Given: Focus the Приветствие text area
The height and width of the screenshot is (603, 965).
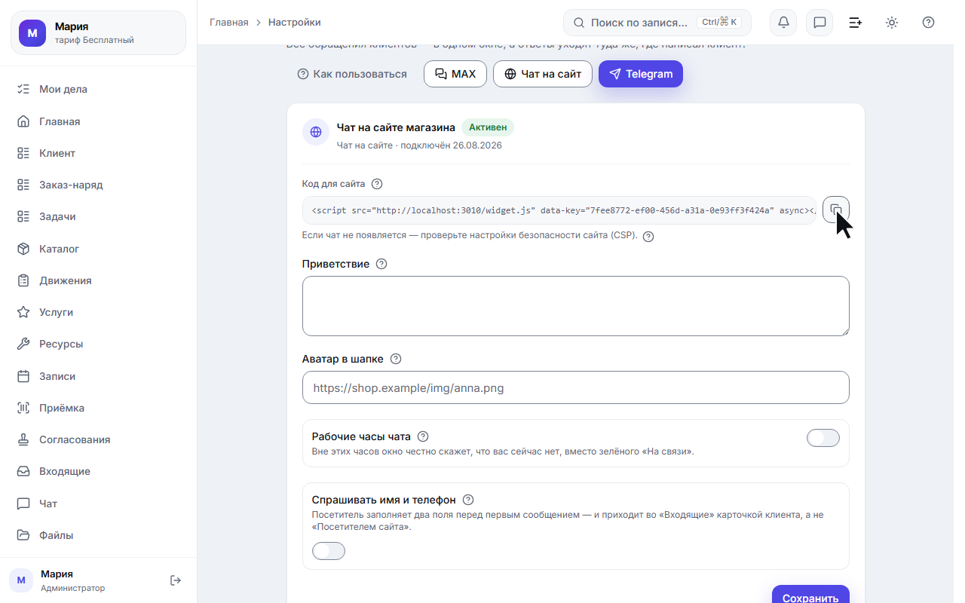Looking at the screenshot, I should tap(576, 306).
